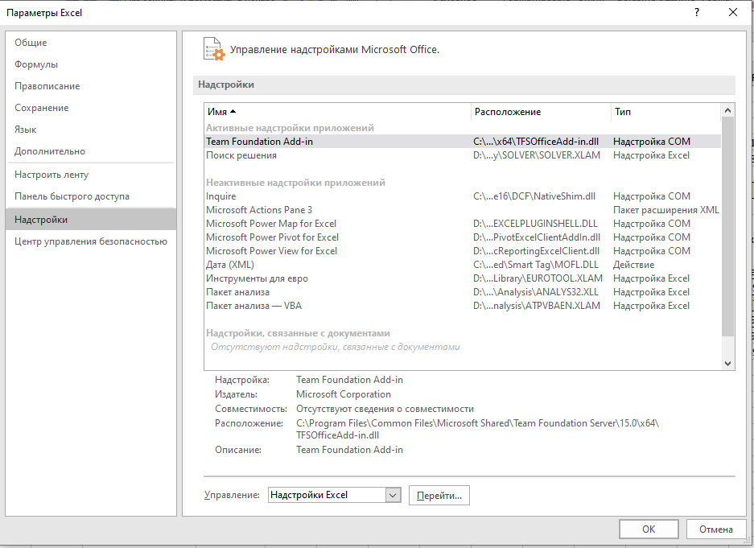Screen dimensions: 754x548
Task: Click Отсутствуют сведения о совместимости text
Action: pos(385,409)
